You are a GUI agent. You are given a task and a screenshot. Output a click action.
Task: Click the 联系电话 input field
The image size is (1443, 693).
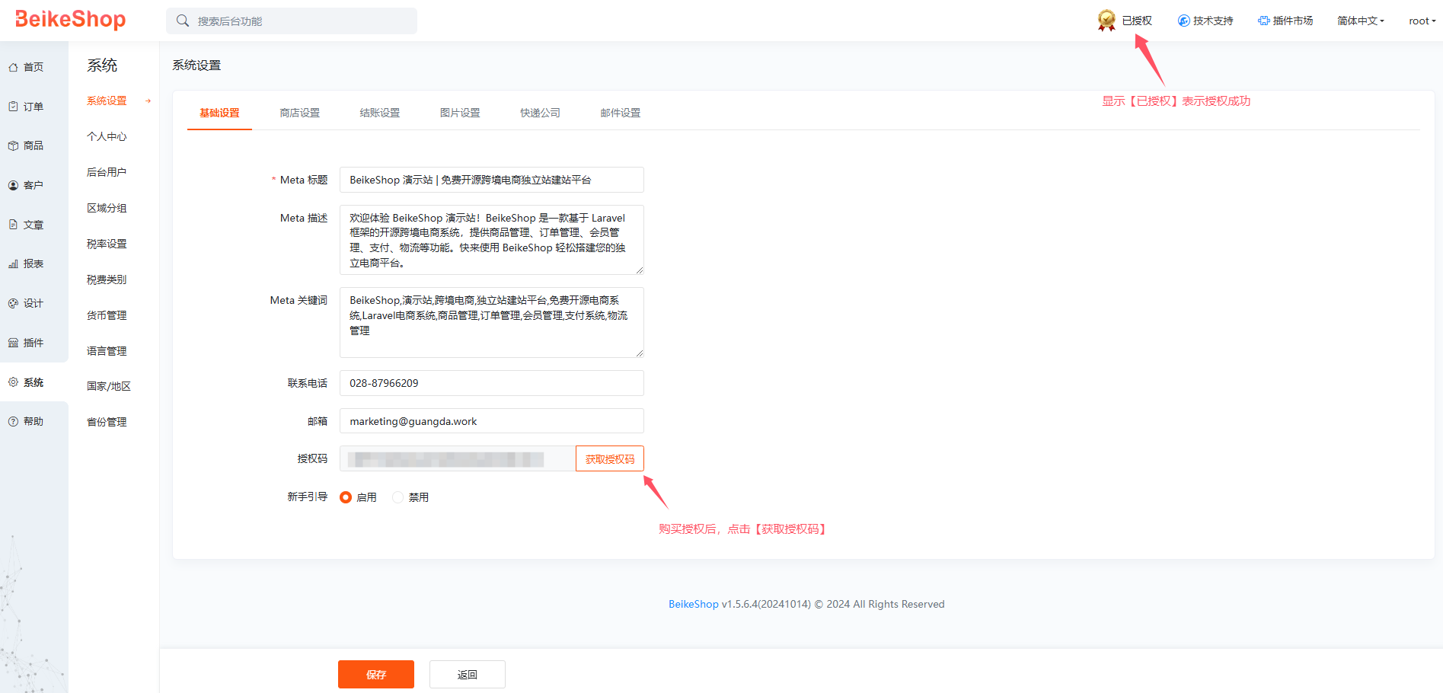point(492,383)
